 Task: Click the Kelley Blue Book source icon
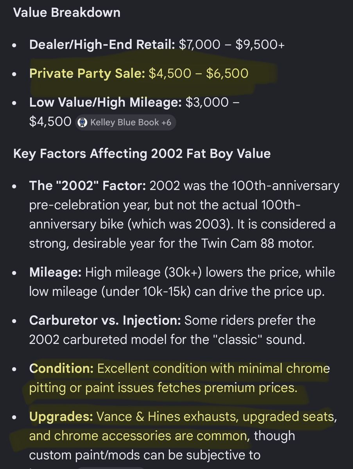tap(83, 122)
